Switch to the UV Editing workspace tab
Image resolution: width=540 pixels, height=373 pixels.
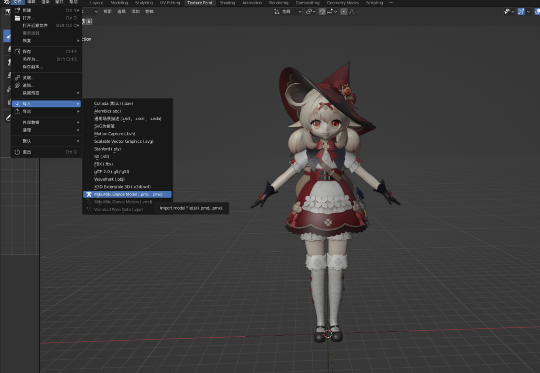(170, 3)
